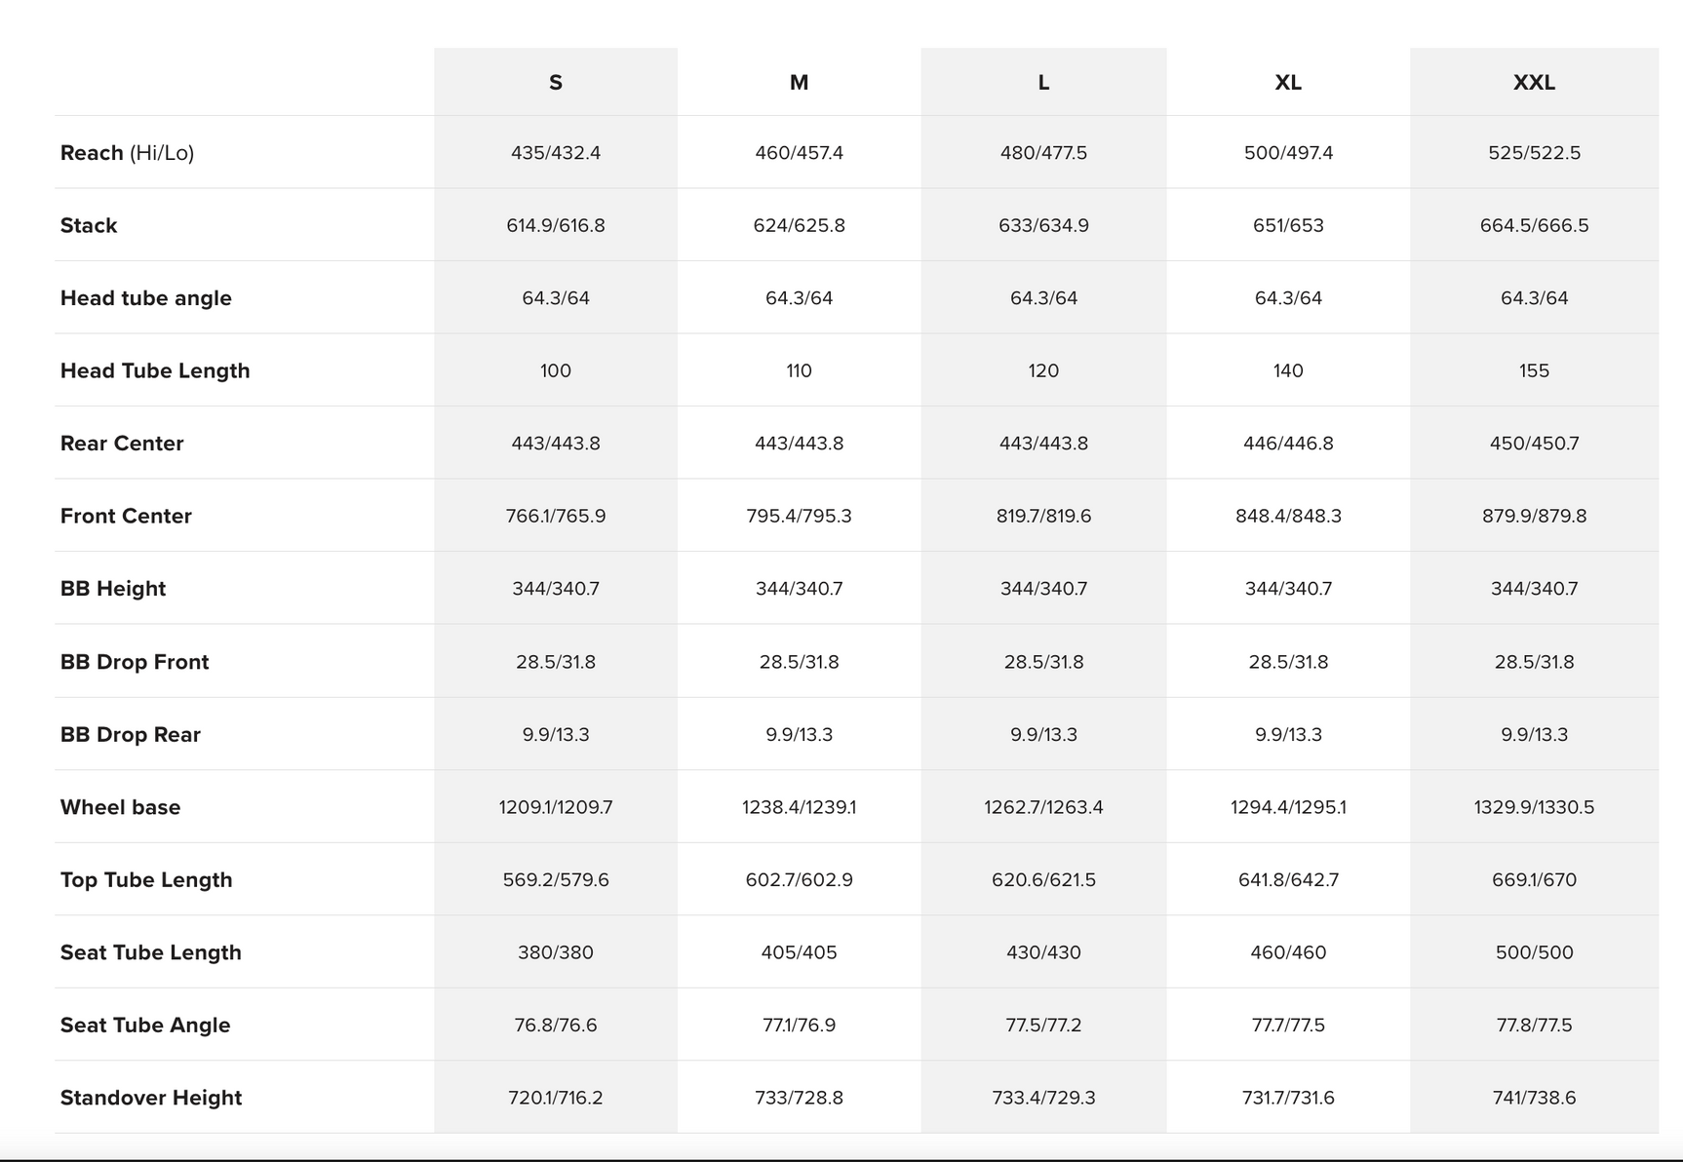
Task: Click the XXL size column header
Action: pos(1534,83)
